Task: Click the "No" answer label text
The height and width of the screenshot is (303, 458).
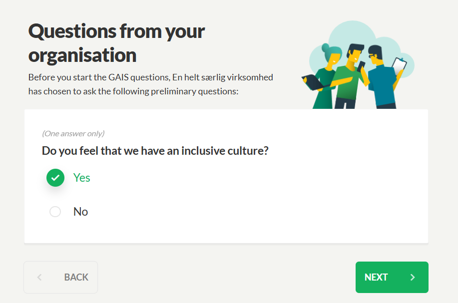Action: click(80, 212)
